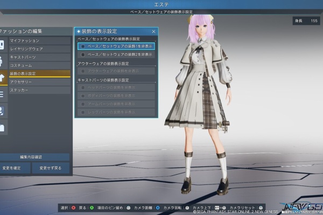The image size is (323, 215).
Task: Open マイファッション menu item
Action: [40, 41]
